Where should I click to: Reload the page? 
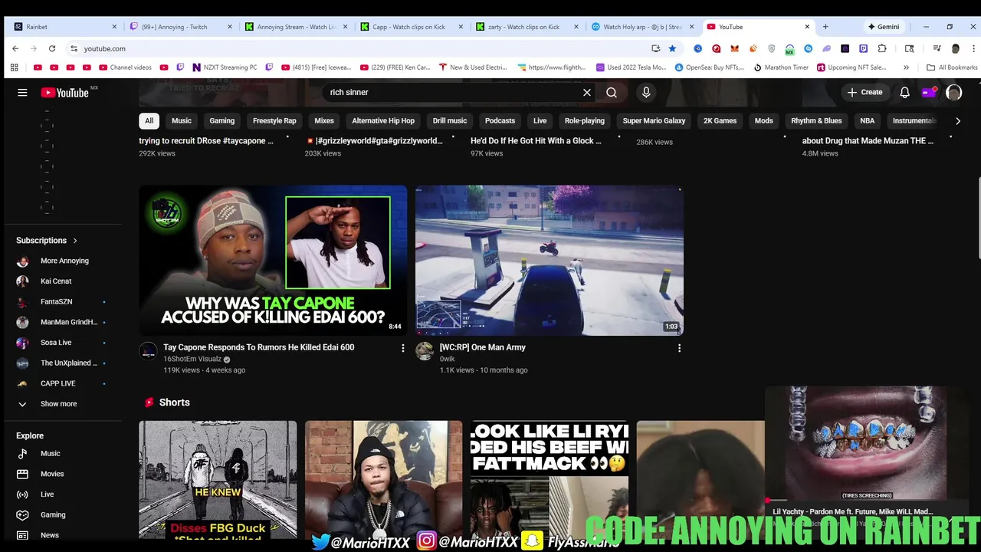tap(52, 48)
